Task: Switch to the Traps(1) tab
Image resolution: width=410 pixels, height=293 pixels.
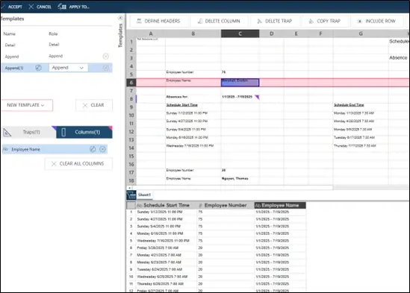Action: pyautogui.click(x=28, y=132)
